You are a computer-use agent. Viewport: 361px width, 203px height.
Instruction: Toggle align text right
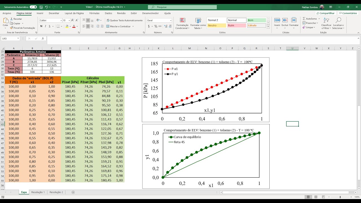click(x=92, y=26)
